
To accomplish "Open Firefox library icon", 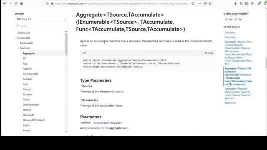I will click(241, 3).
